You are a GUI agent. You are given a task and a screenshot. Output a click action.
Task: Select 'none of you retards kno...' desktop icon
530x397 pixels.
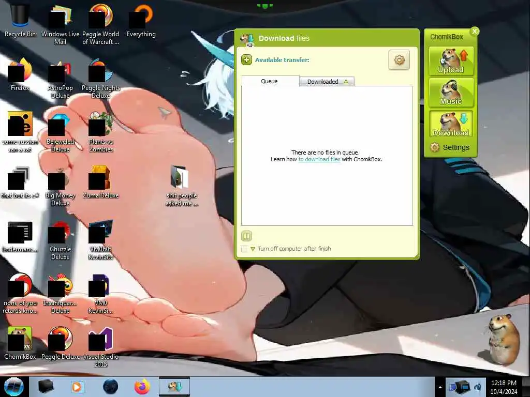click(x=20, y=293)
